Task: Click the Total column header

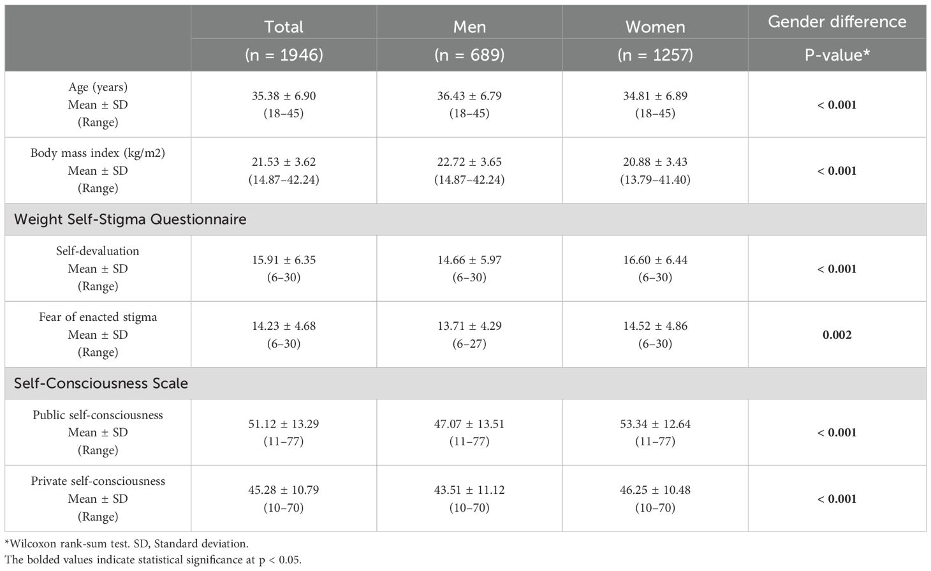Action: click(x=284, y=27)
